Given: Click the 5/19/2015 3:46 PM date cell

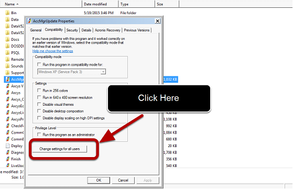Looking at the screenshot, I should tap(99, 13).
